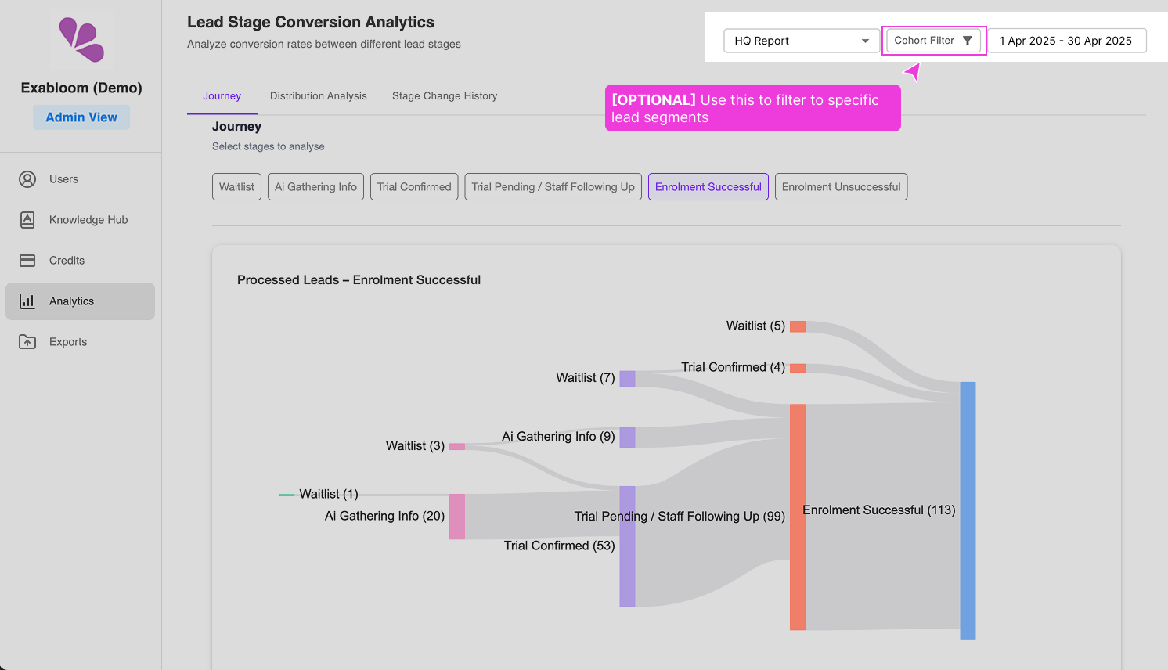Switch to the Distribution Analysis tab
Screen dimensions: 1168x670
click(x=318, y=96)
